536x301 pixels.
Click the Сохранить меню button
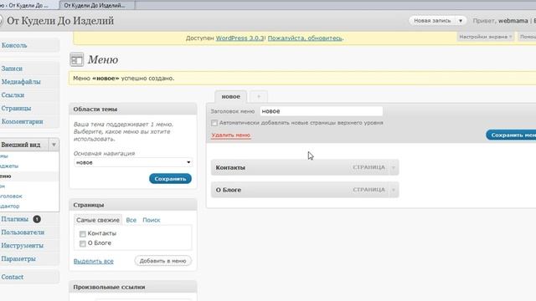(x=512, y=135)
